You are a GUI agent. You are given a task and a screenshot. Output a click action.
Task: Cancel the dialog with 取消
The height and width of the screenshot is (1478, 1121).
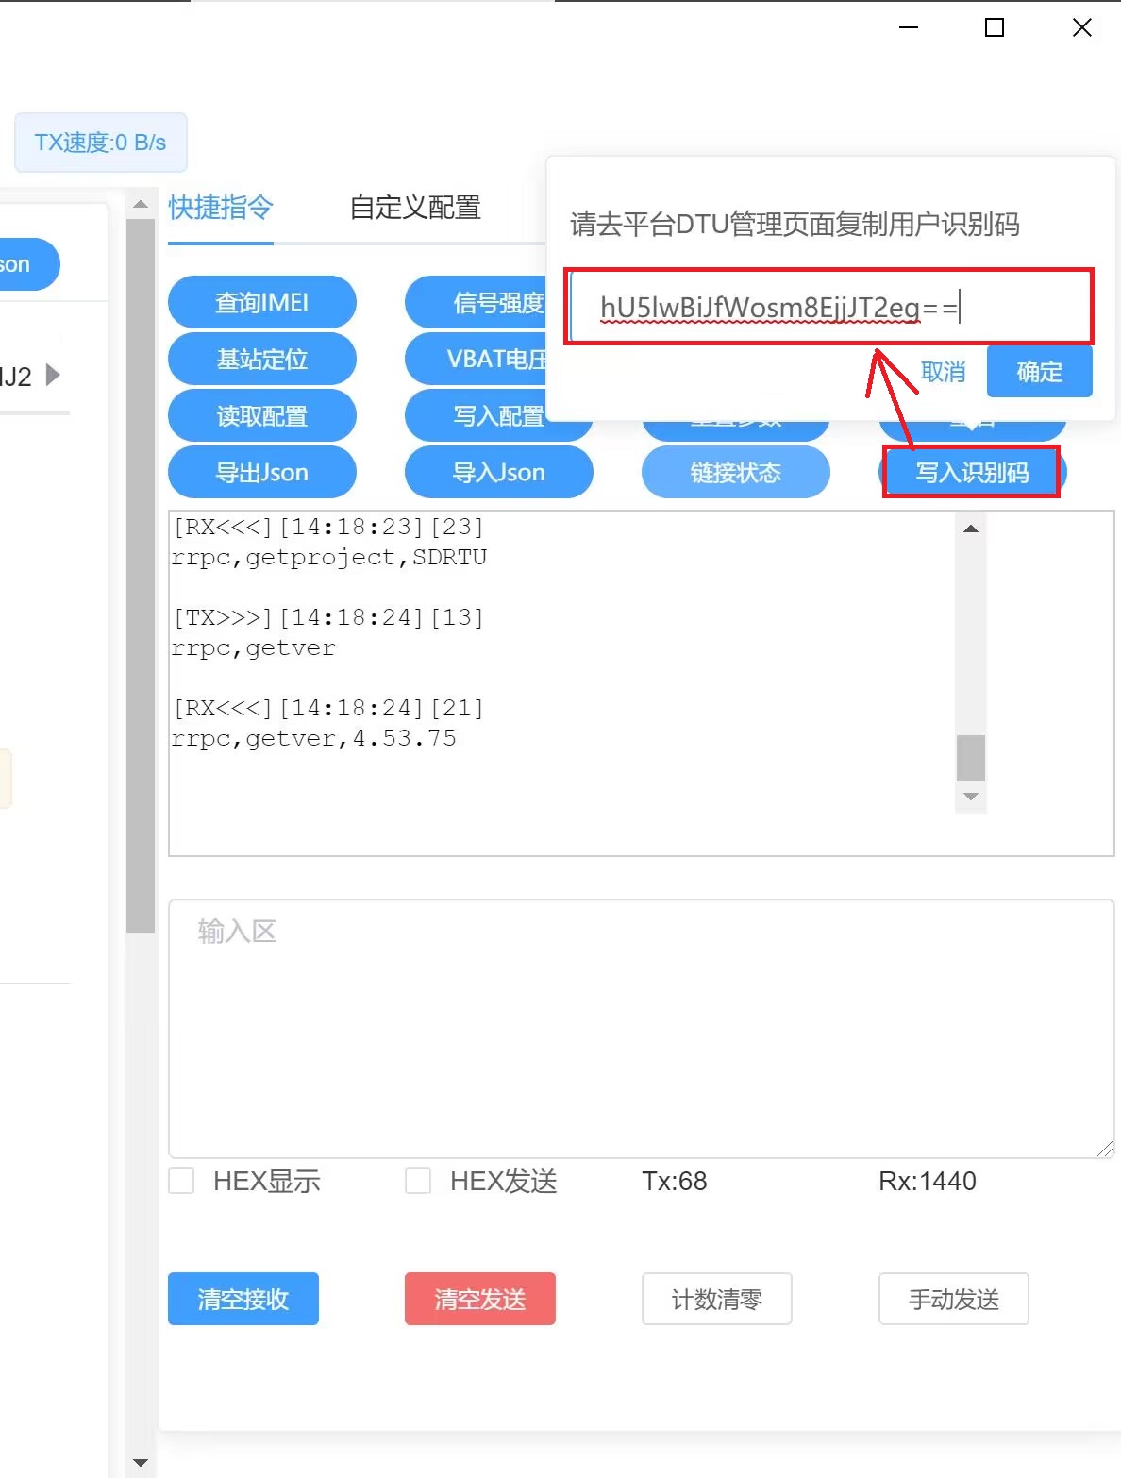pos(943,372)
